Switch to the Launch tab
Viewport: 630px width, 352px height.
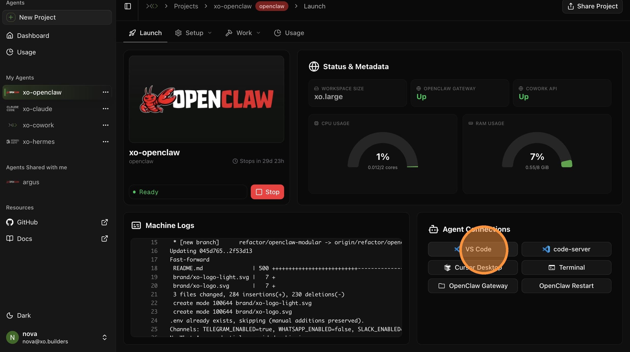click(145, 33)
